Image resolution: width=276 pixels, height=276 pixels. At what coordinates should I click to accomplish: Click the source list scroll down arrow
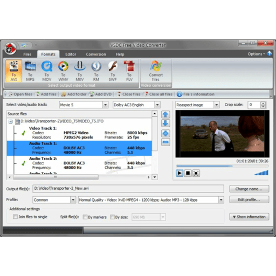point(155,177)
